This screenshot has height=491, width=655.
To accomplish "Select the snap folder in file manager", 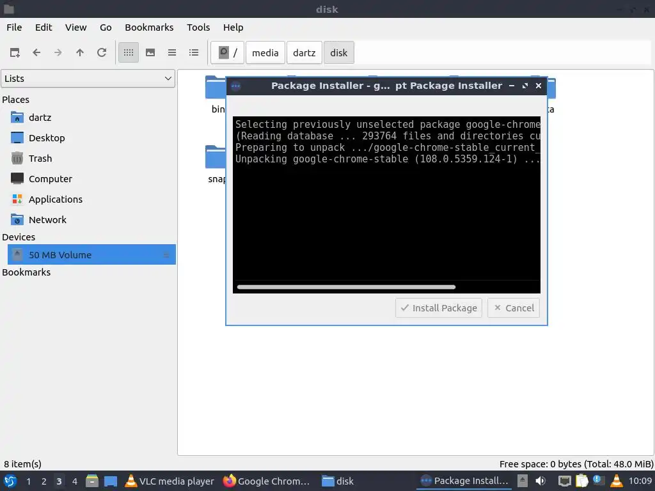I will pos(216,165).
